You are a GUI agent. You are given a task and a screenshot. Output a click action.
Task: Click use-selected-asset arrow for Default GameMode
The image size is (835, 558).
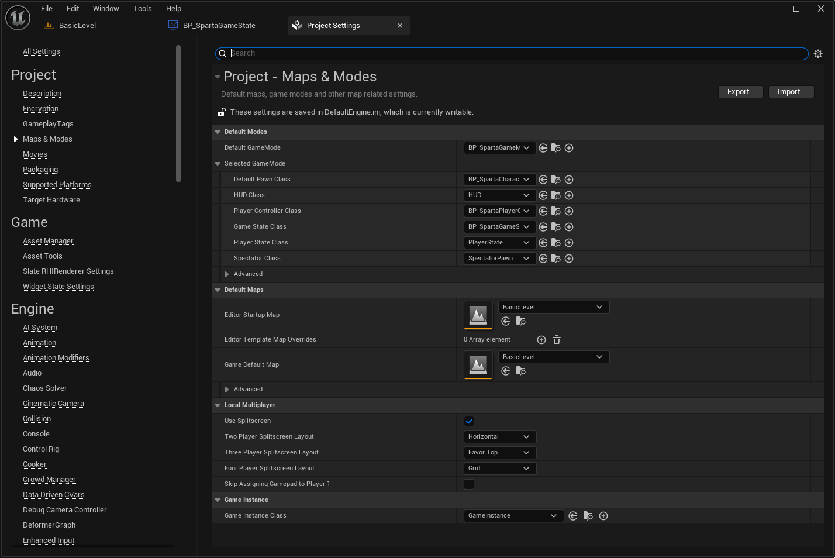pos(543,148)
